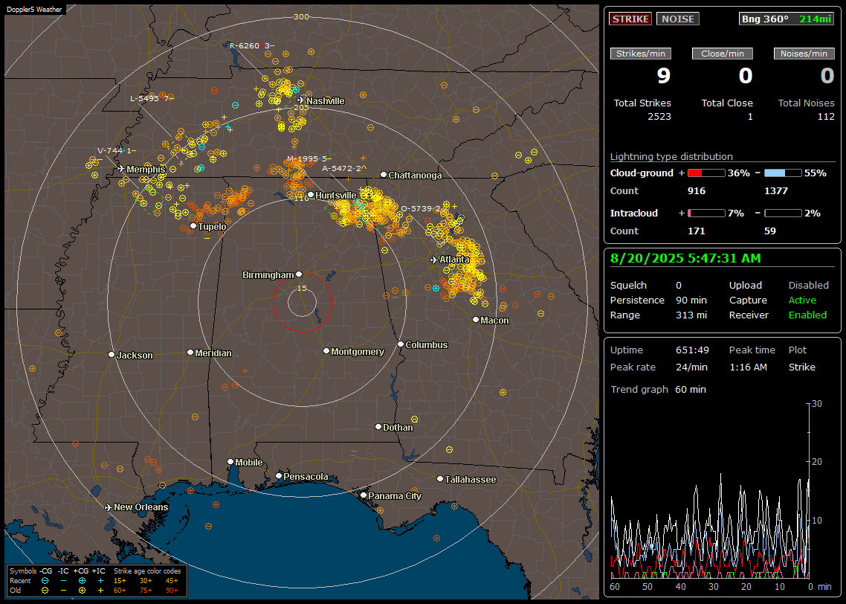Click the Tallahassee city marker dot
Viewport: 846px width, 604px height.
[440, 479]
